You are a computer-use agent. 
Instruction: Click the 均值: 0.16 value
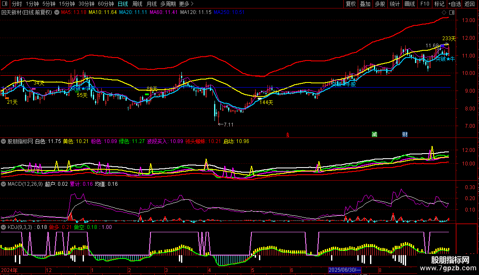pos(106,184)
